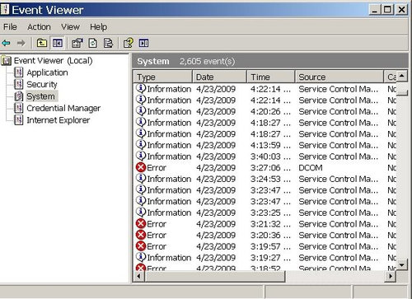This screenshot has width=412, height=299.
Task: Click the 2,605 event(s) header text
Action: click(207, 61)
